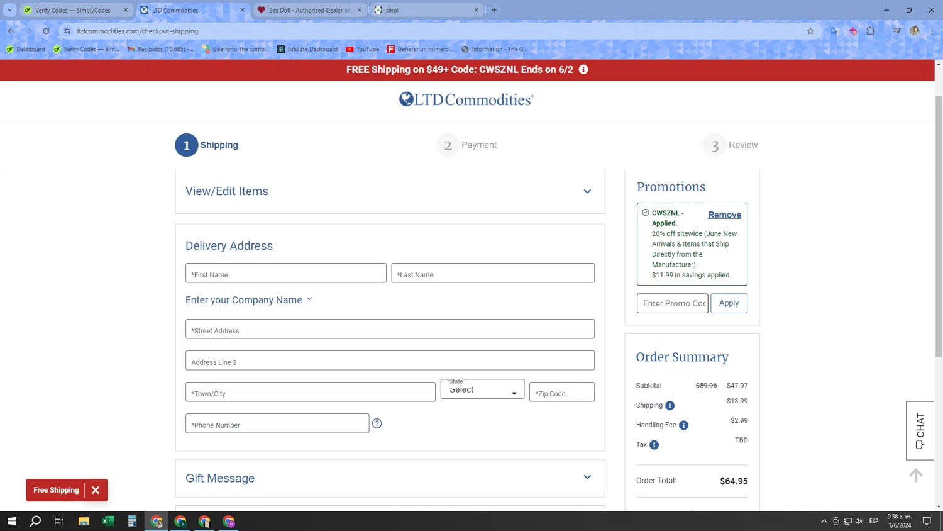This screenshot has width=943, height=531.
Task: Click the Phone Number field
Action: click(x=277, y=423)
